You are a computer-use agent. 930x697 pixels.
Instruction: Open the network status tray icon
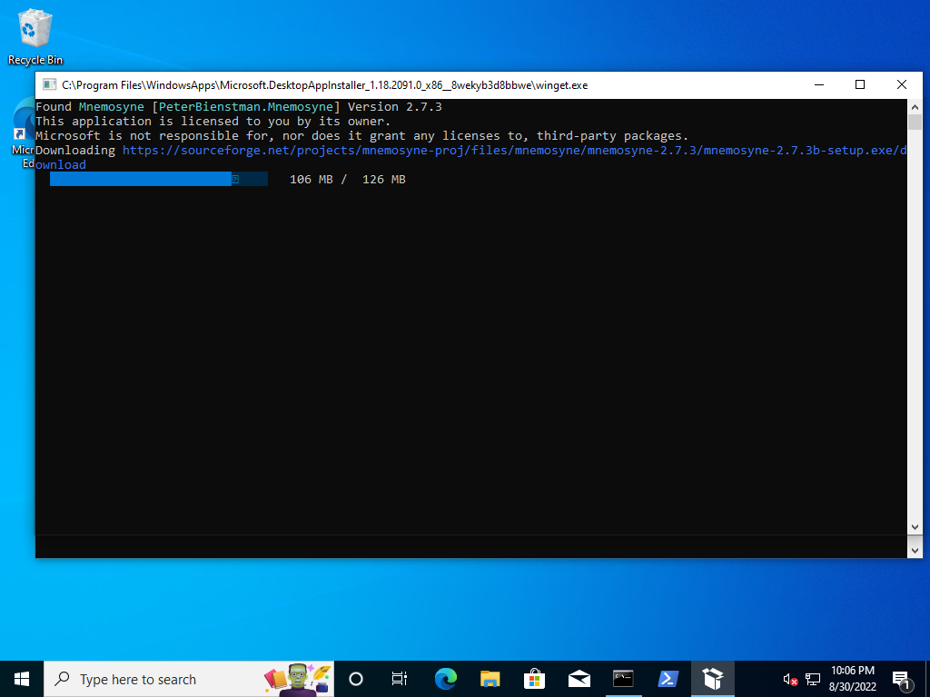tap(813, 680)
